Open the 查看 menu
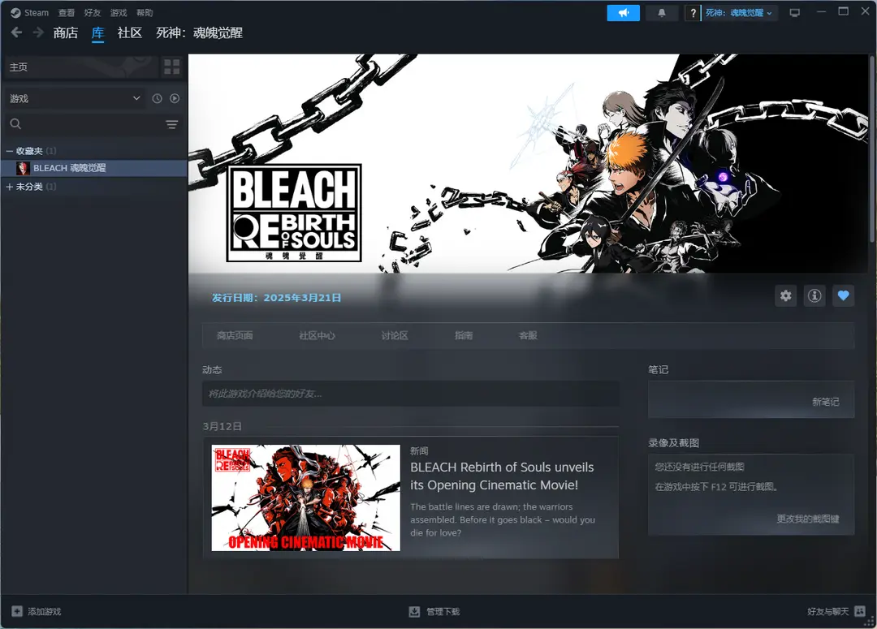 point(67,12)
